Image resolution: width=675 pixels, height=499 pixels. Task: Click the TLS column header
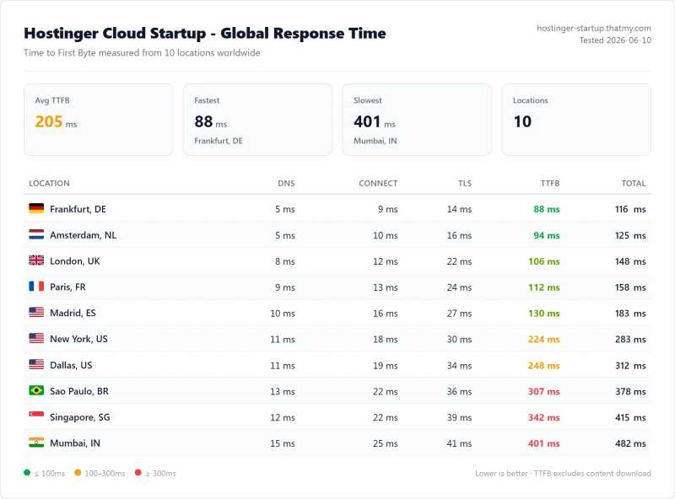pos(465,183)
